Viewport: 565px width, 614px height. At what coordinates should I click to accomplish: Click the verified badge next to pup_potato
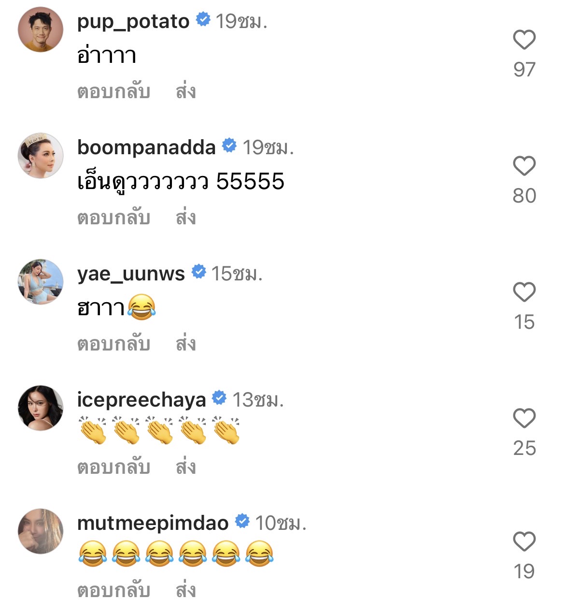pyautogui.click(x=203, y=20)
